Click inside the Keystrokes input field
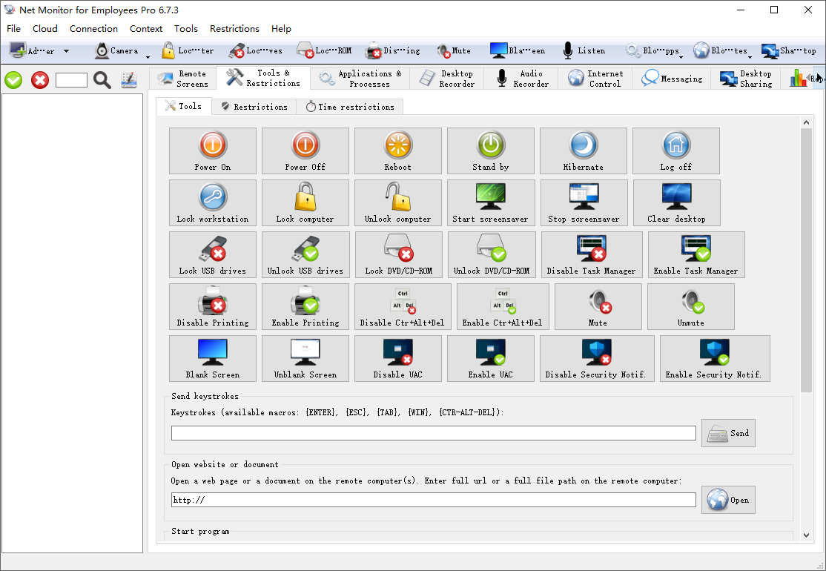Screen dimensions: 826x571 coord(434,433)
